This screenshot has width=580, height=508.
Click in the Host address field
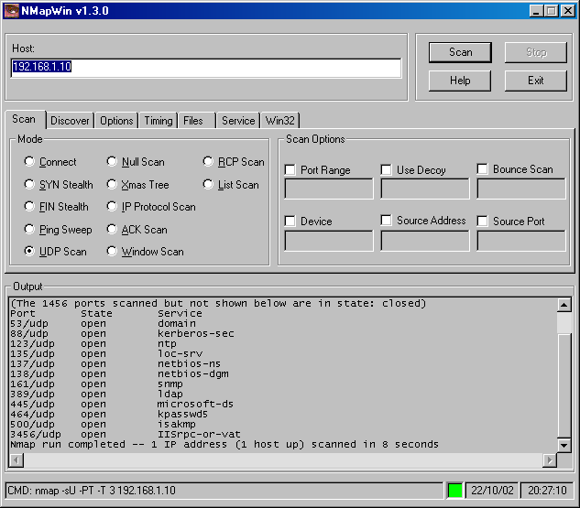pyautogui.click(x=206, y=68)
